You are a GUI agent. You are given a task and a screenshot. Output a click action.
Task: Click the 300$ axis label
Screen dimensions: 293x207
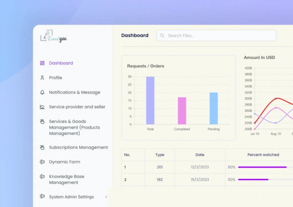click(x=248, y=99)
